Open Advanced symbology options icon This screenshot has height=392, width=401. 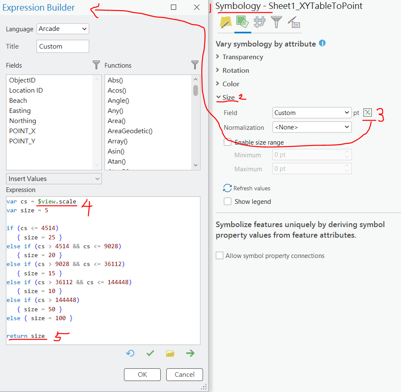294,23
